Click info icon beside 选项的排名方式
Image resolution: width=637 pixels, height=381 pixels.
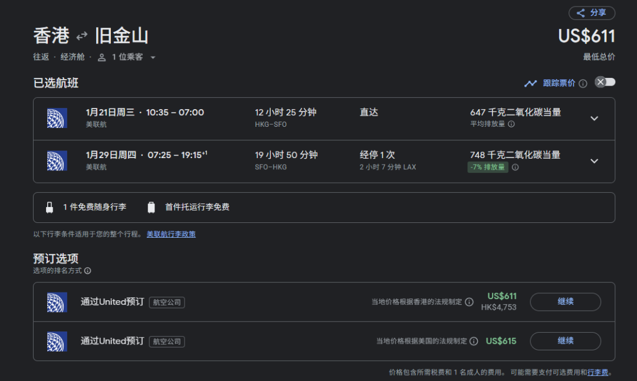coord(87,271)
